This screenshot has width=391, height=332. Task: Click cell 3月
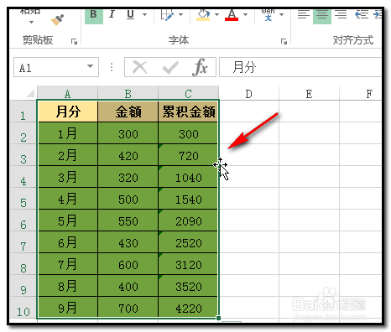(x=68, y=177)
